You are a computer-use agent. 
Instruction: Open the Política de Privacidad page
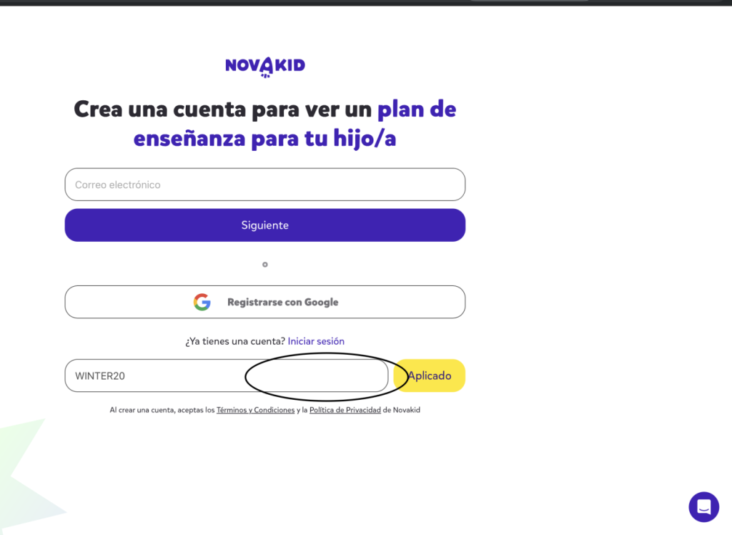[345, 409]
